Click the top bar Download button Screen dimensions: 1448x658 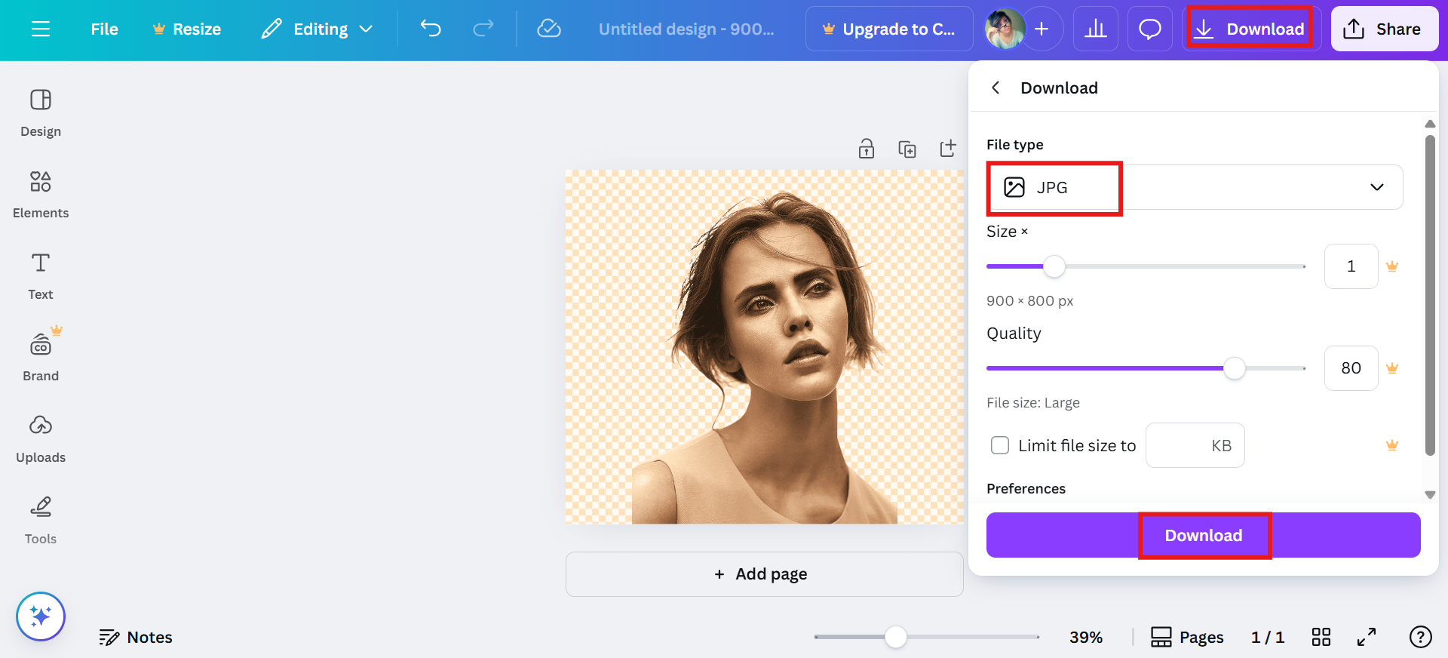coord(1250,29)
